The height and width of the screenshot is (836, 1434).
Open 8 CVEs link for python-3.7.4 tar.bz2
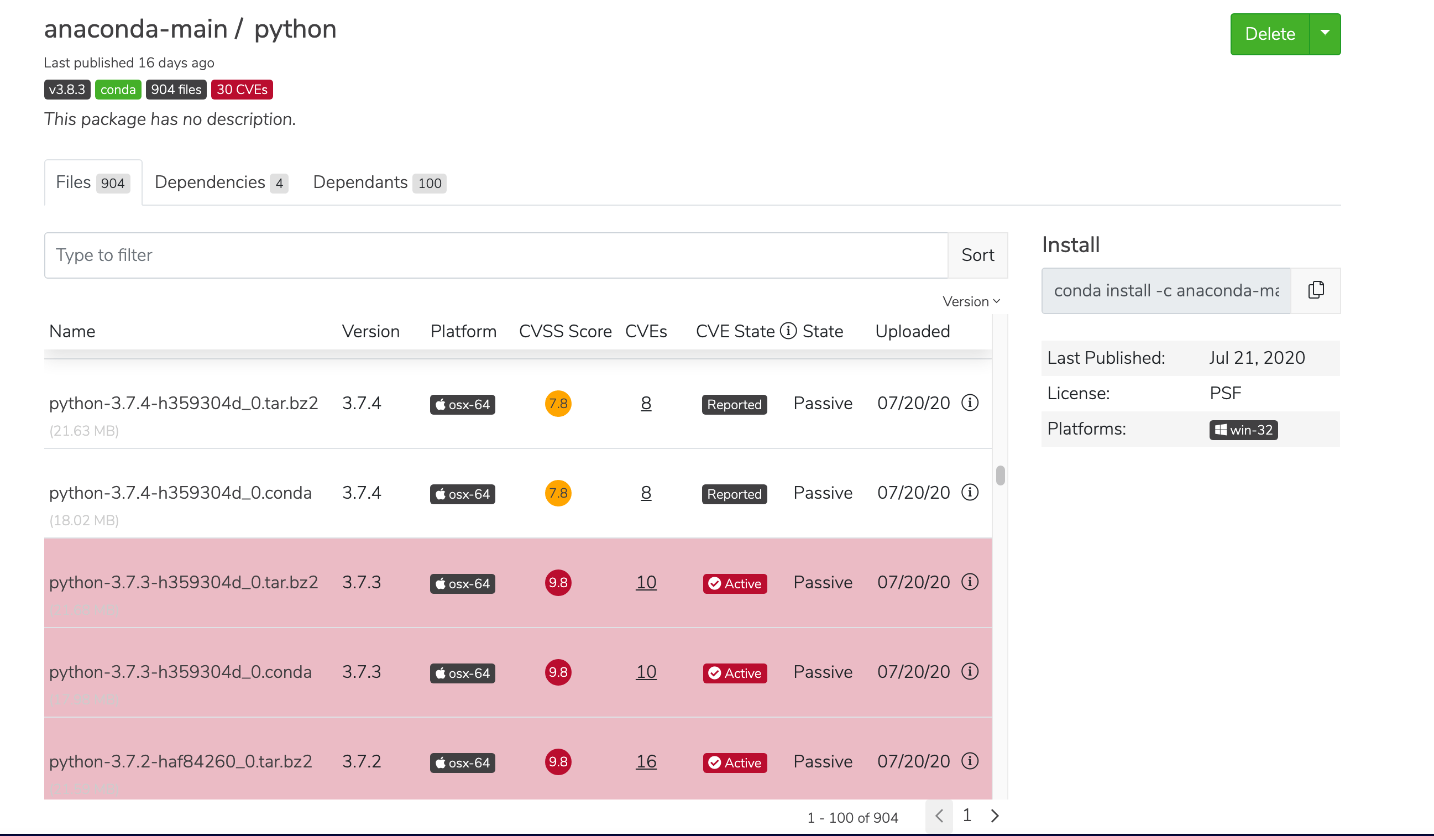[646, 403]
